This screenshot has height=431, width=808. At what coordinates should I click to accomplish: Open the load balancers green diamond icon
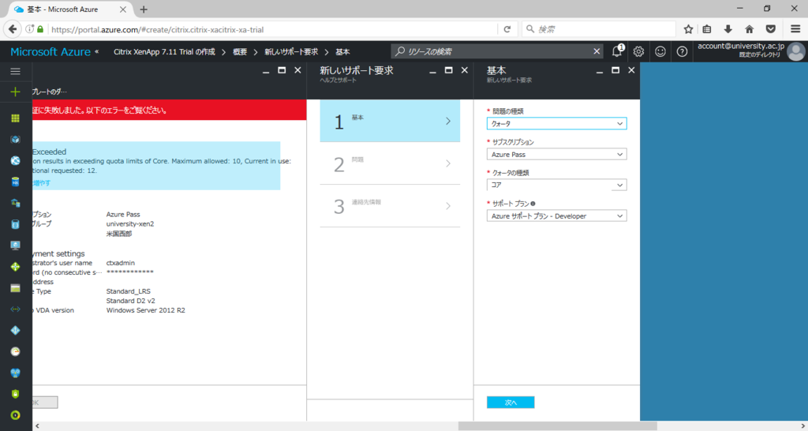(x=16, y=267)
